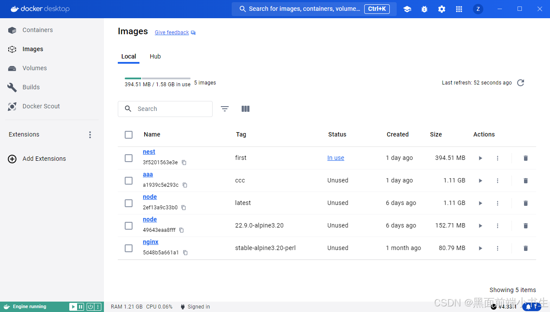The image size is (550, 312).
Task: Run the nginx image with the play button
Action: pos(480,248)
